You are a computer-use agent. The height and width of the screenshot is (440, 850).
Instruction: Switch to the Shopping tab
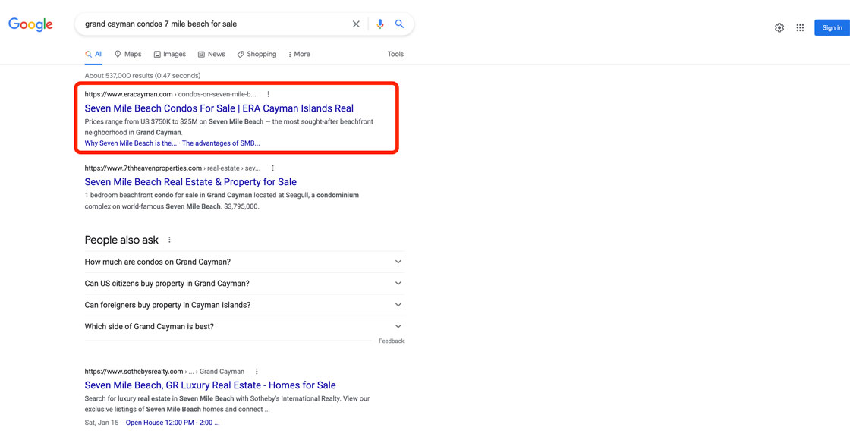[x=257, y=54]
